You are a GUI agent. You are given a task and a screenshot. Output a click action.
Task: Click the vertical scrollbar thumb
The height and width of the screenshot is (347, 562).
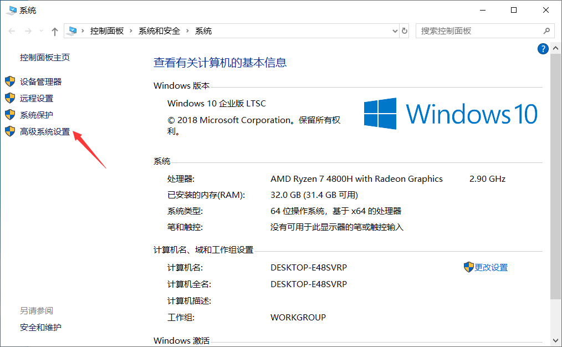tap(555, 176)
